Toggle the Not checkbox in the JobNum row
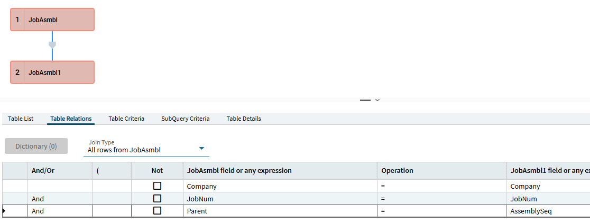Image resolution: width=590 pixels, height=224 pixels. point(157,198)
